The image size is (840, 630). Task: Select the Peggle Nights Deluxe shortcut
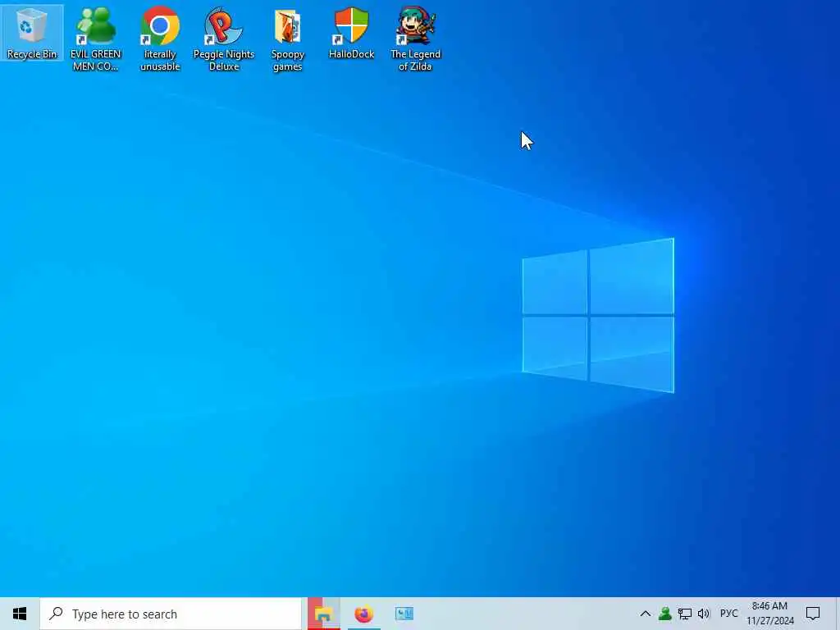click(224, 39)
